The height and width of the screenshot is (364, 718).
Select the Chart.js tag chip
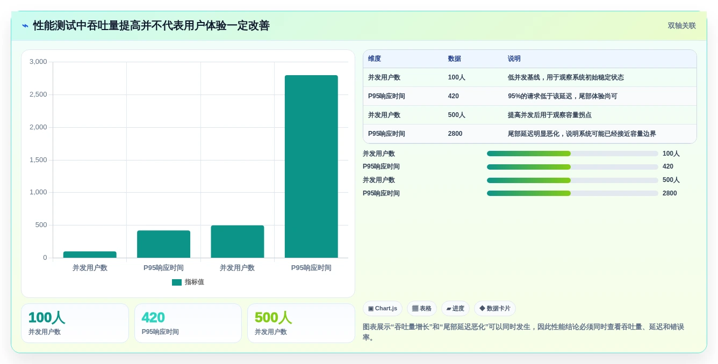point(383,309)
